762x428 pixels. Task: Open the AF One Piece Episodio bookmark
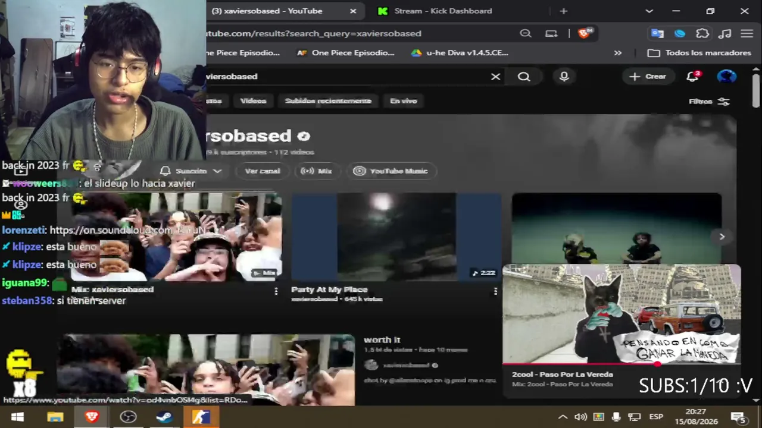345,53
